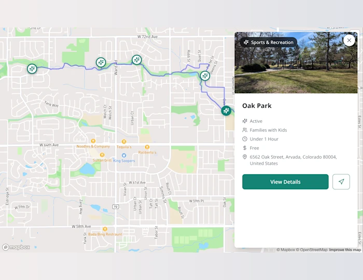Click the © Mapbox attribution link
Image resolution: width=363 pixels, height=280 pixels.
286,250
